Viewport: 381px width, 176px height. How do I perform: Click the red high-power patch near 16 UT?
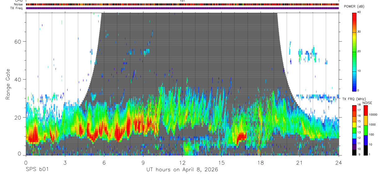[x=241, y=137]
